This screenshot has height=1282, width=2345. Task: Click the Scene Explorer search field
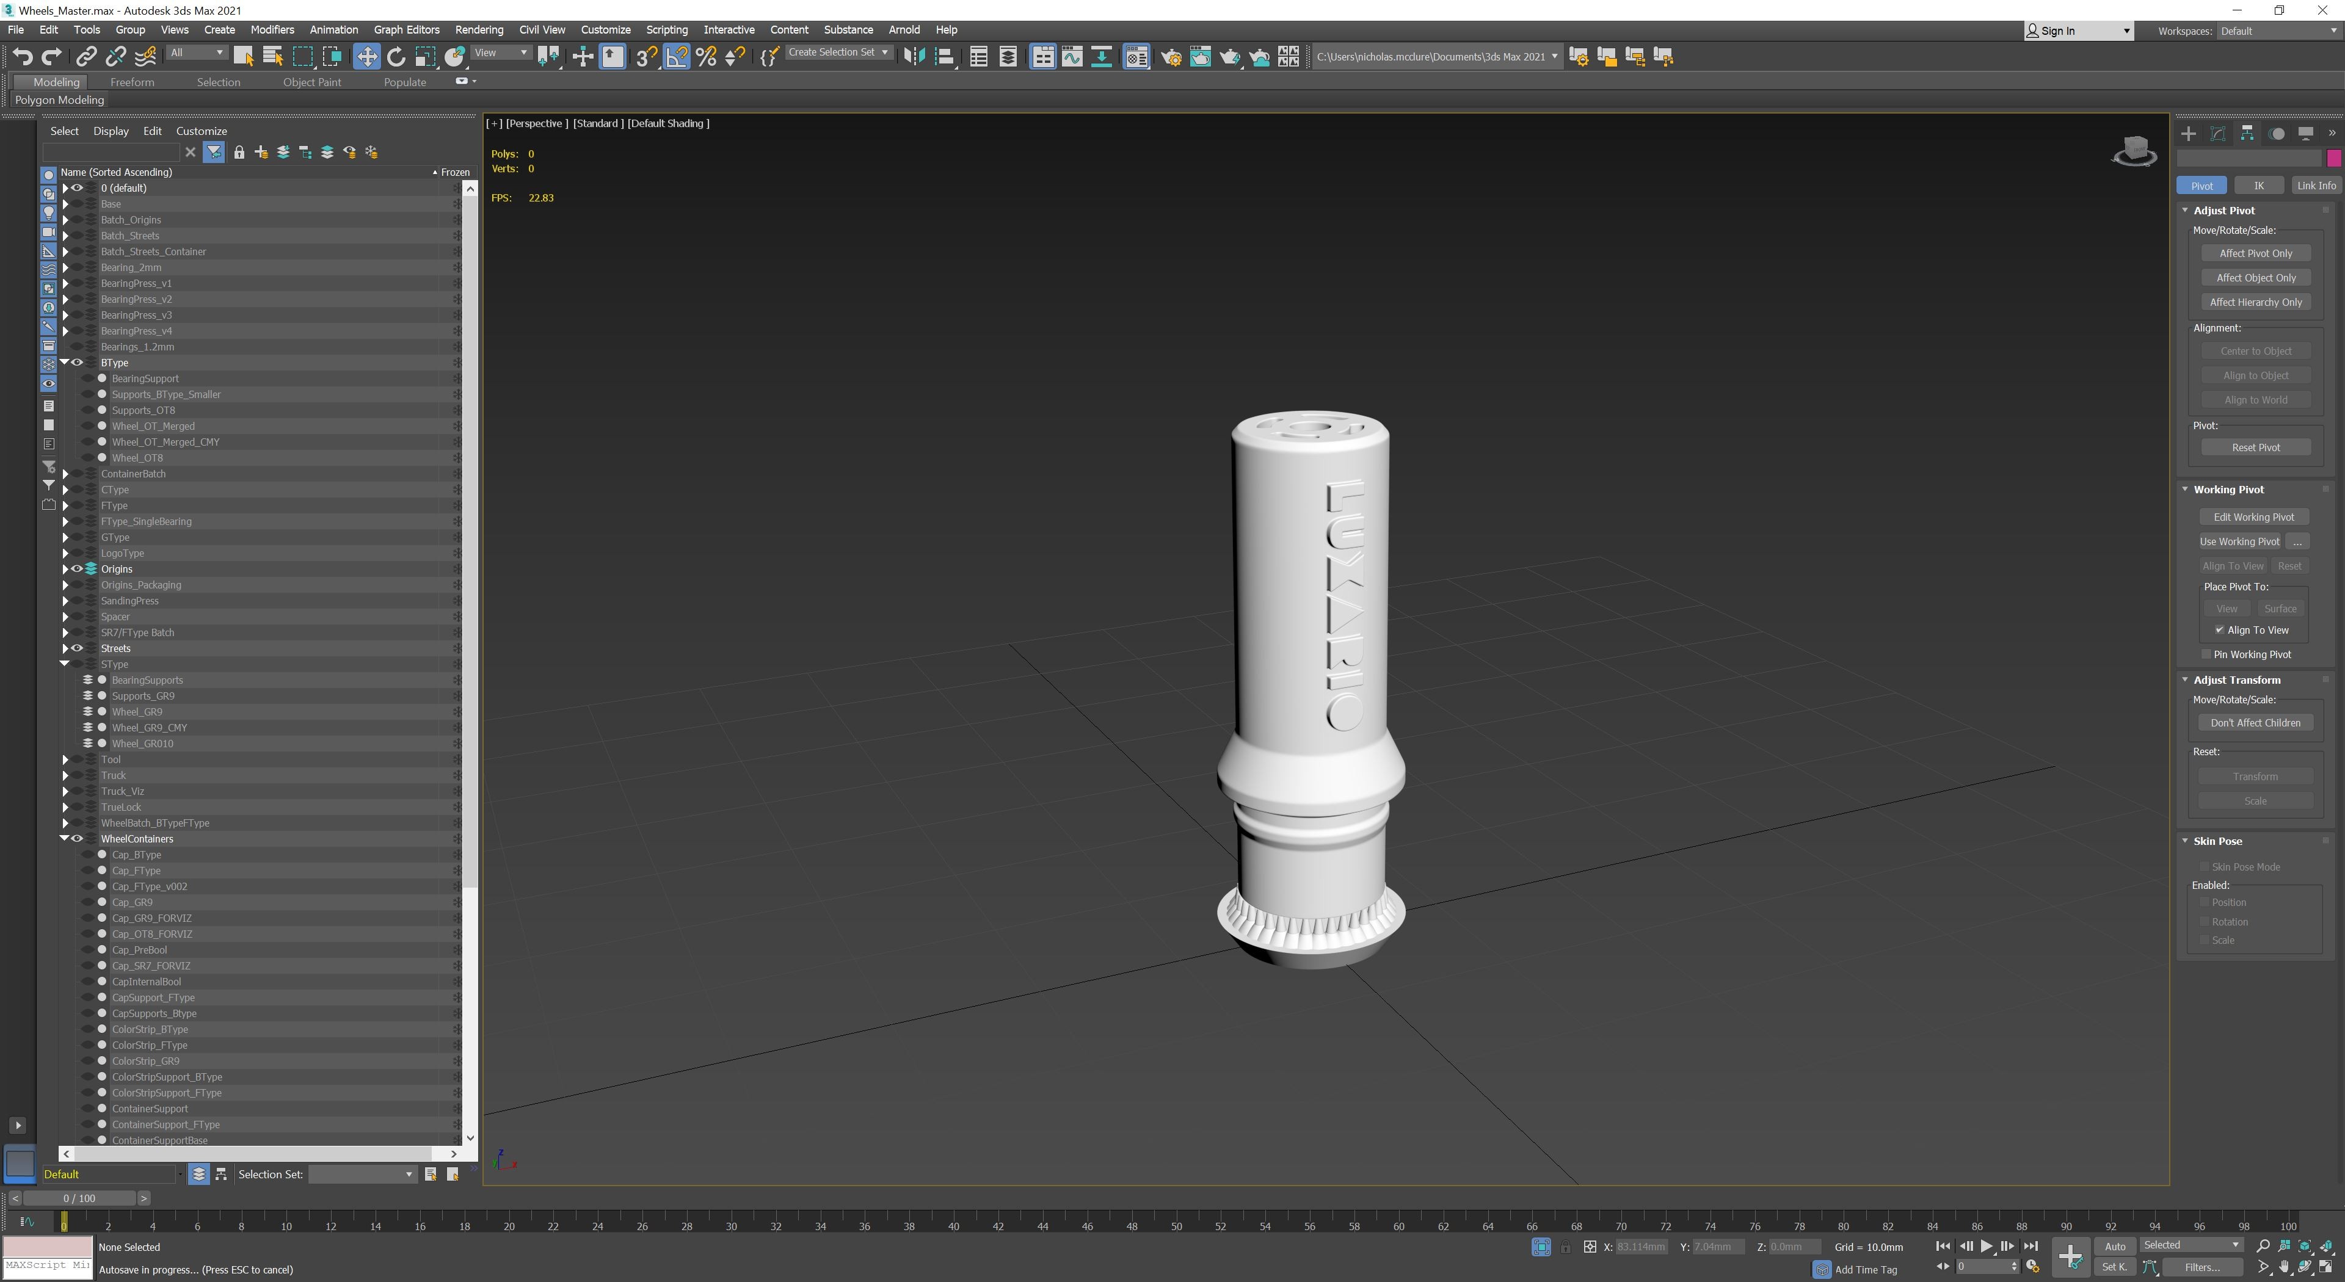click(110, 152)
